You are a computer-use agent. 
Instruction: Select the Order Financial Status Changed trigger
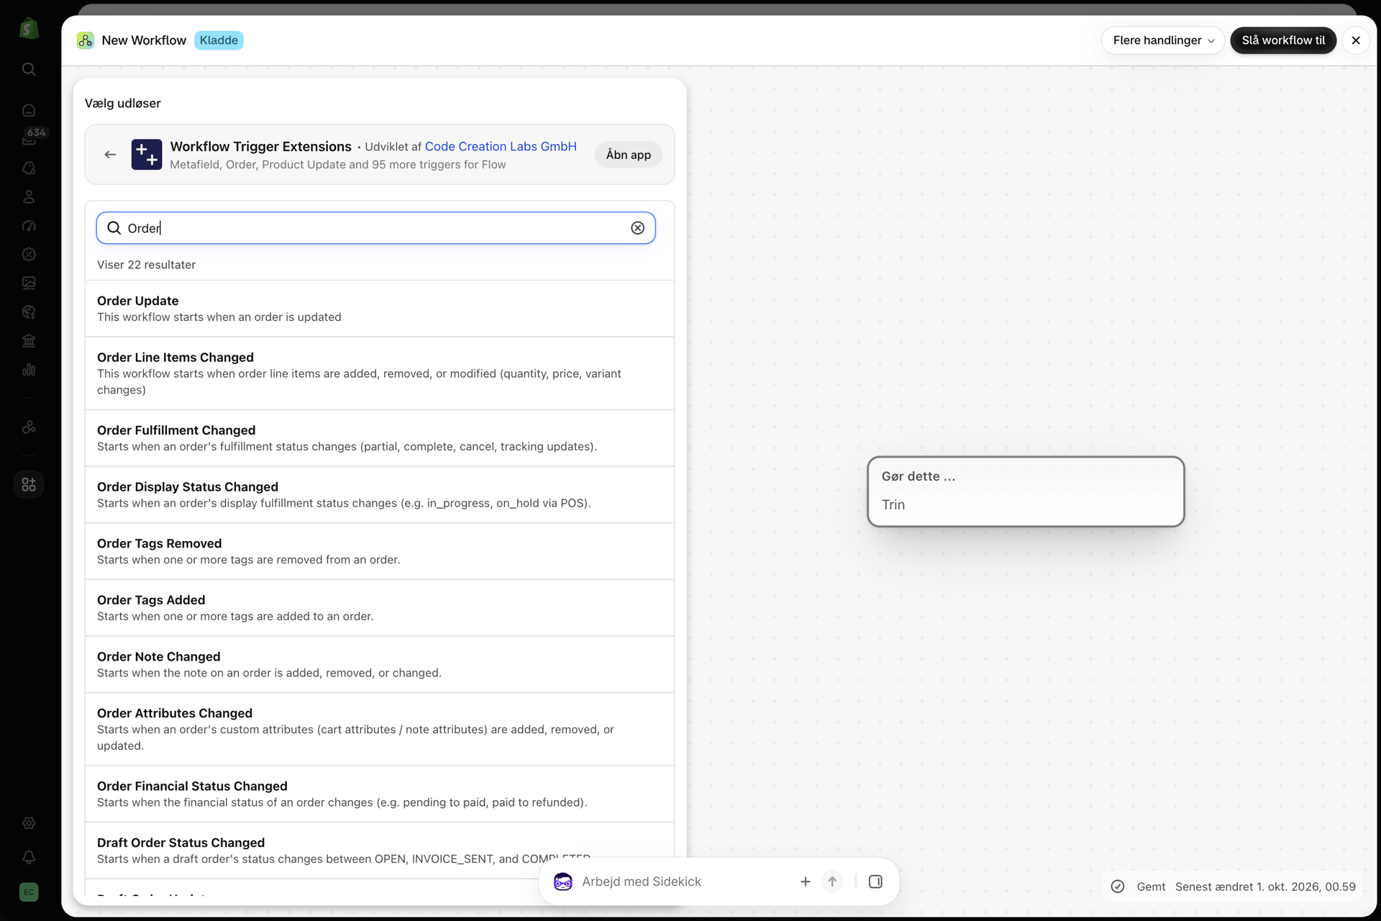point(380,794)
